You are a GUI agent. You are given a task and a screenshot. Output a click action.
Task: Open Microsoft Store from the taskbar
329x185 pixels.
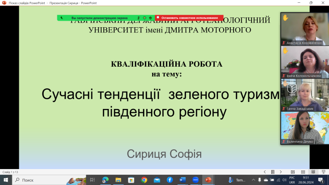point(131,180)
